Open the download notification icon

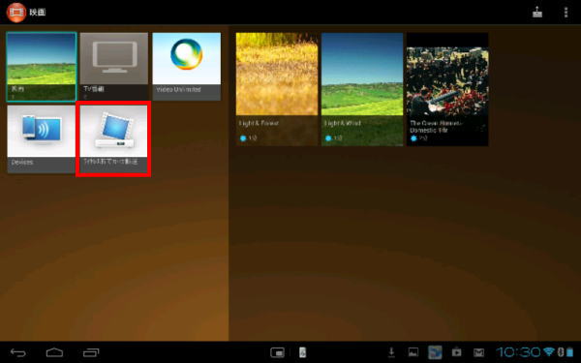[391, 352]
